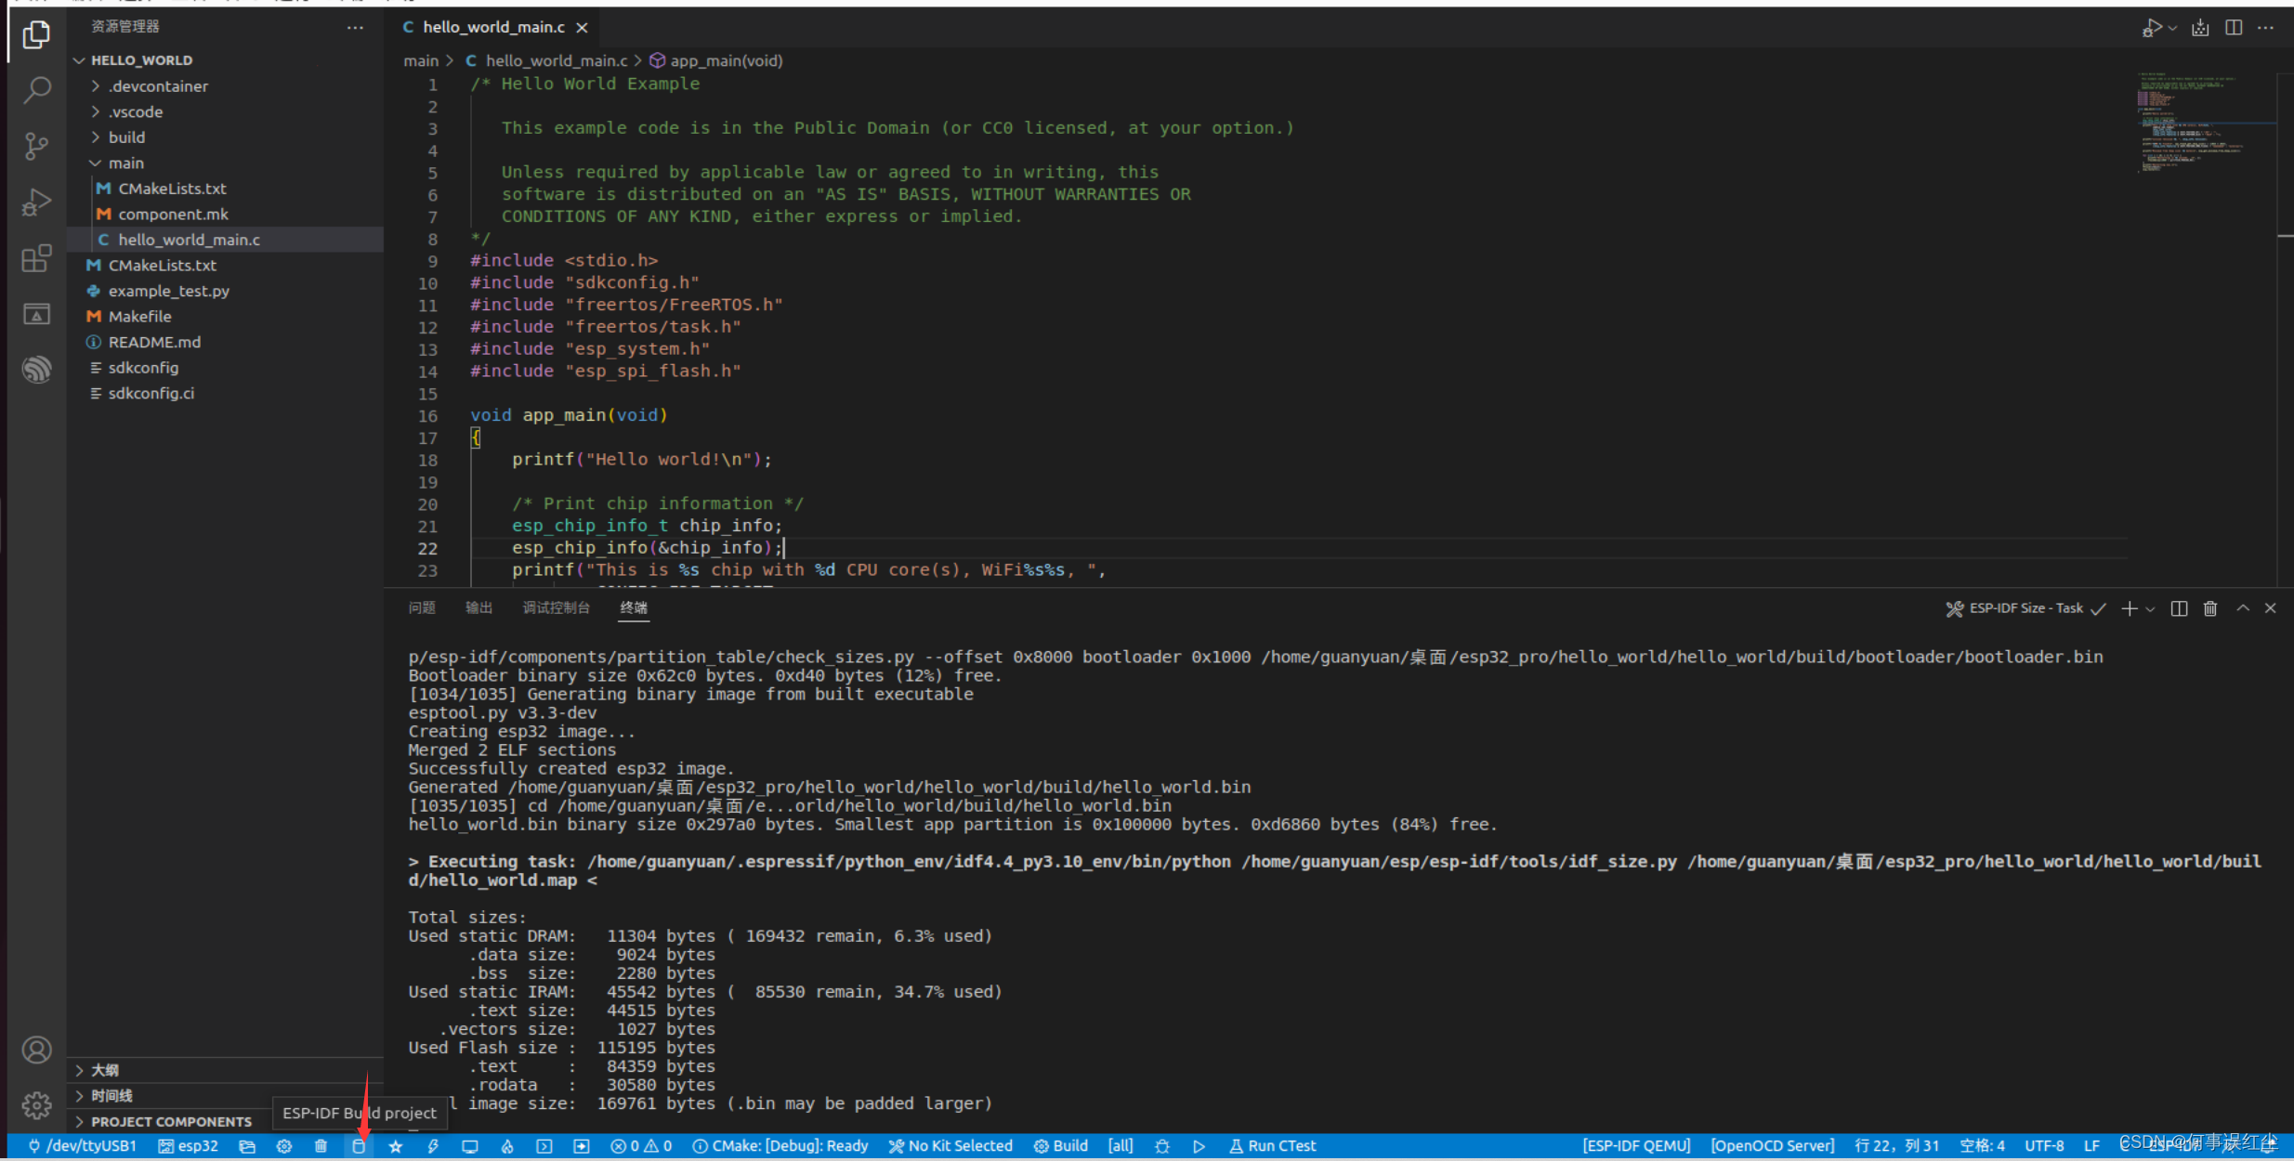Toggle the split editor layout button
This screenshot has width=2294, height=1161.
pyautogui.click(x=2234, y=28)
